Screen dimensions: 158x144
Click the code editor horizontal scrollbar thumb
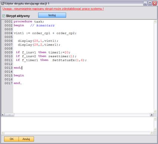click(x=10, y=115)
